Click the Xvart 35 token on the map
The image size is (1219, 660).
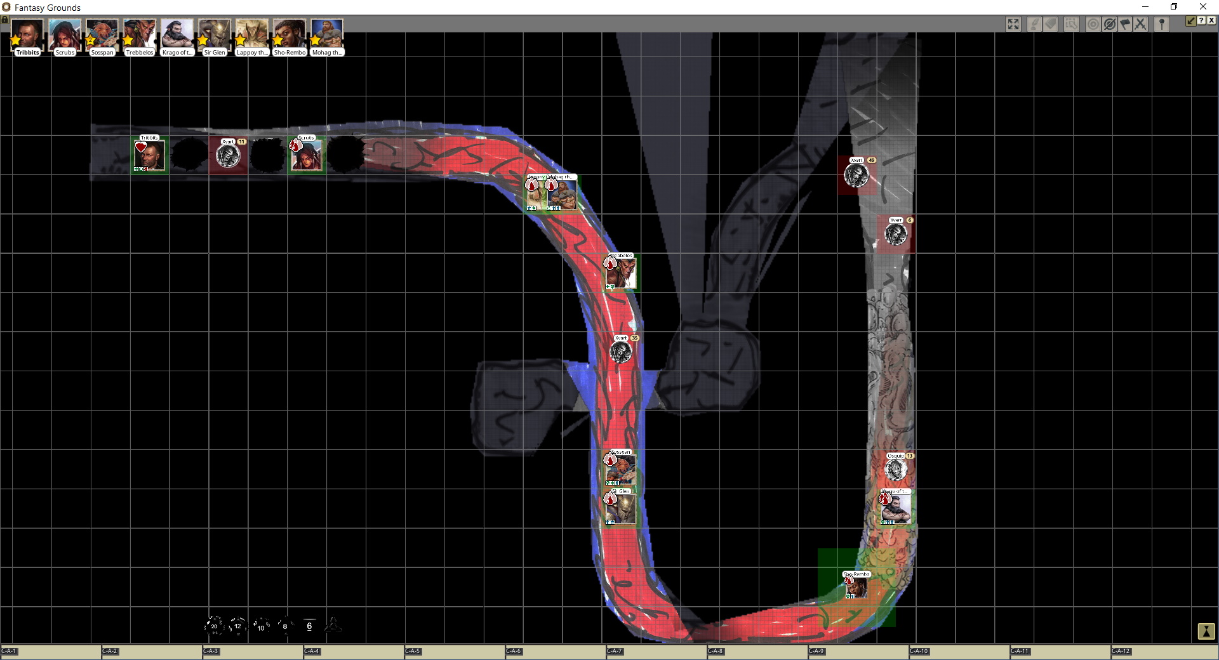(x=621, y=352)
